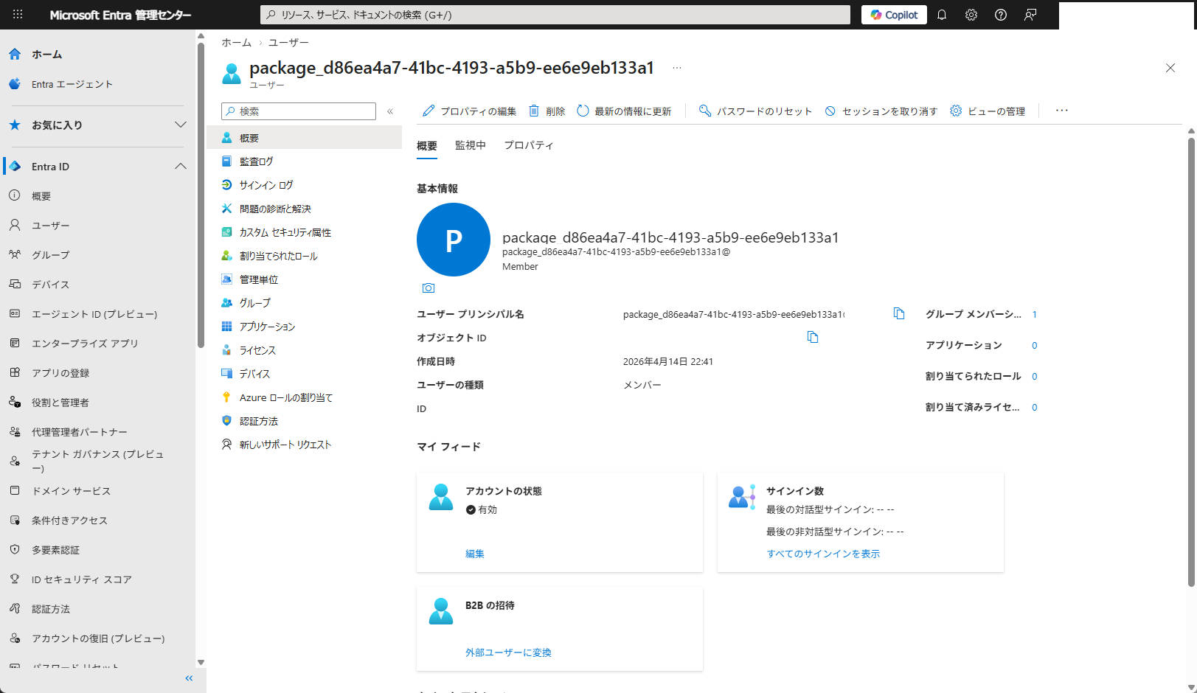Open the settings gear icon

pyautogui.click(x=971, y=14)
